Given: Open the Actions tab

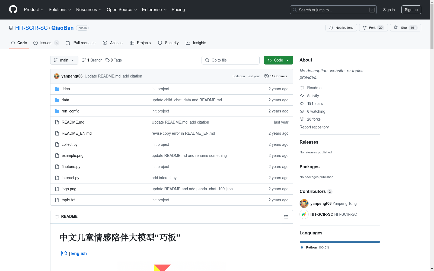Looking at the screenshot, I should [x=113, y=43].
